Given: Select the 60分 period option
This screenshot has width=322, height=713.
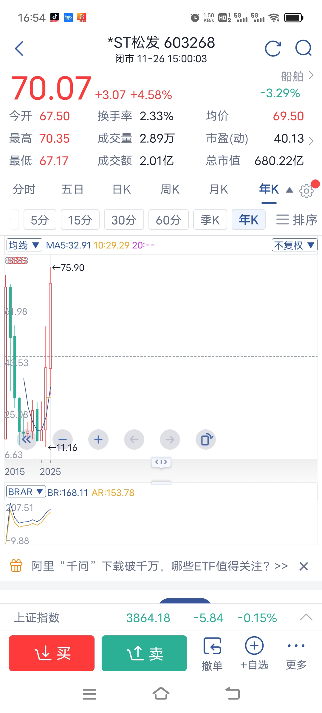Looking at the screenshot, I should click(168, 220).
